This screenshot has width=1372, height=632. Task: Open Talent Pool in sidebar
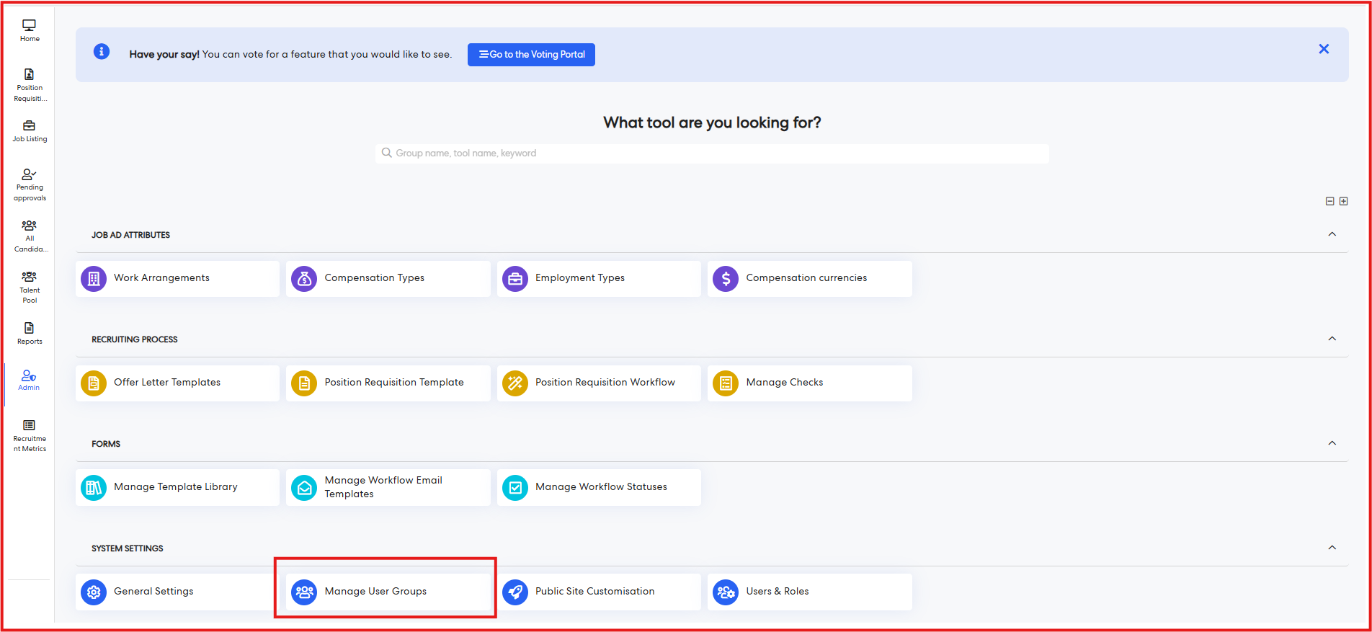(x=30, y=287)
